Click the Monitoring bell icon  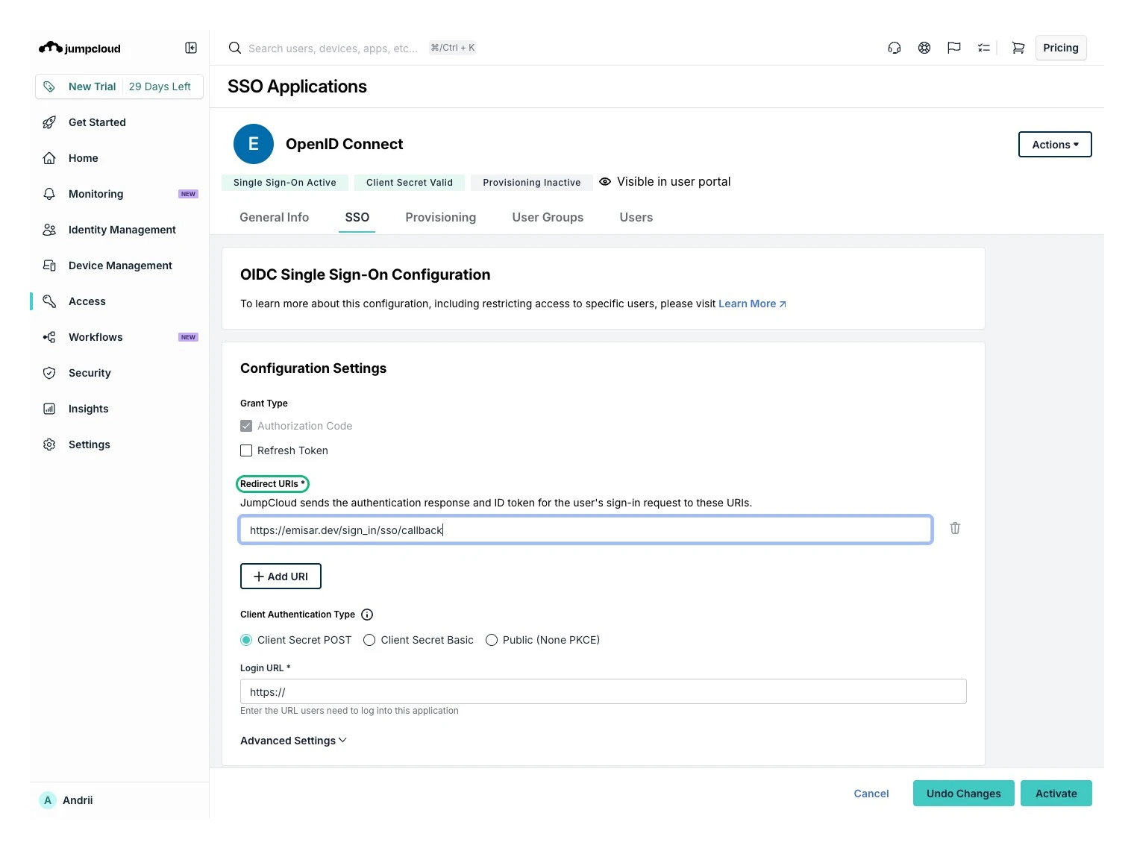49,194
